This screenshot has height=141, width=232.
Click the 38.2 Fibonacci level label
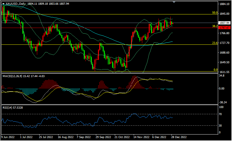(215, 26)
